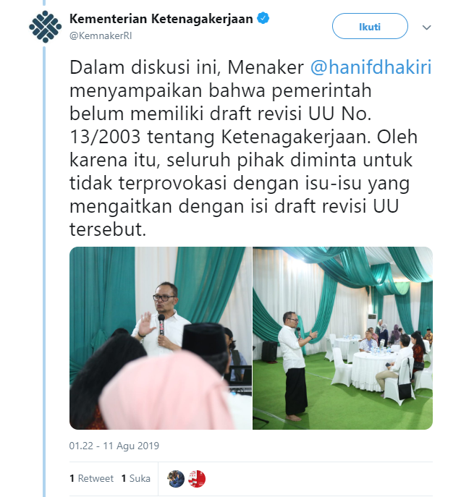Follow the account with the Ikuti button
The height and width of the screenshot is (497, 461).
pyautogui.click(x=370, y=27)
